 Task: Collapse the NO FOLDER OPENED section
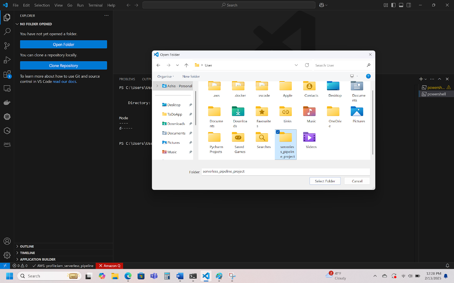pyautogui.click(x=17, y=24)
